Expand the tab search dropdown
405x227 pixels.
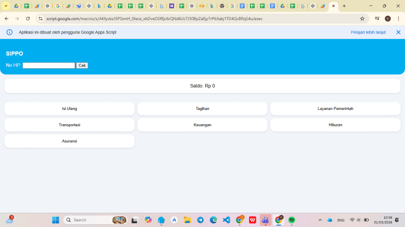[x=6, y=6]
